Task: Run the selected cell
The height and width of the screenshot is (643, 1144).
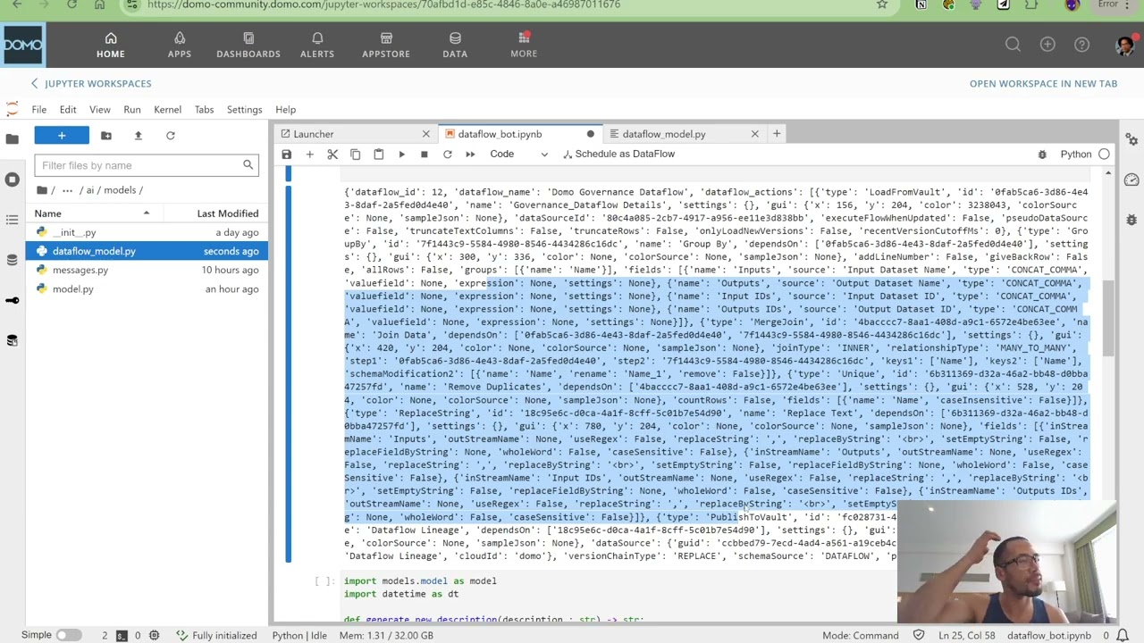Action: click(401, 154)
